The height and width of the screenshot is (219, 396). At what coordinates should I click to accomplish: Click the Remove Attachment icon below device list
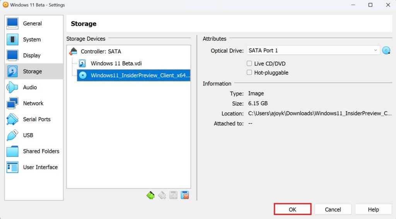[185, 195]
